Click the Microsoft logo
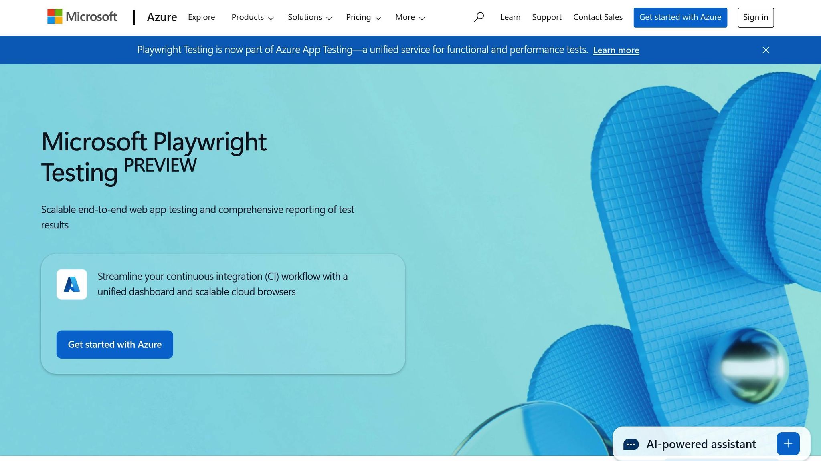The height and width of the screenshot is (461, 821). [82, 17]
